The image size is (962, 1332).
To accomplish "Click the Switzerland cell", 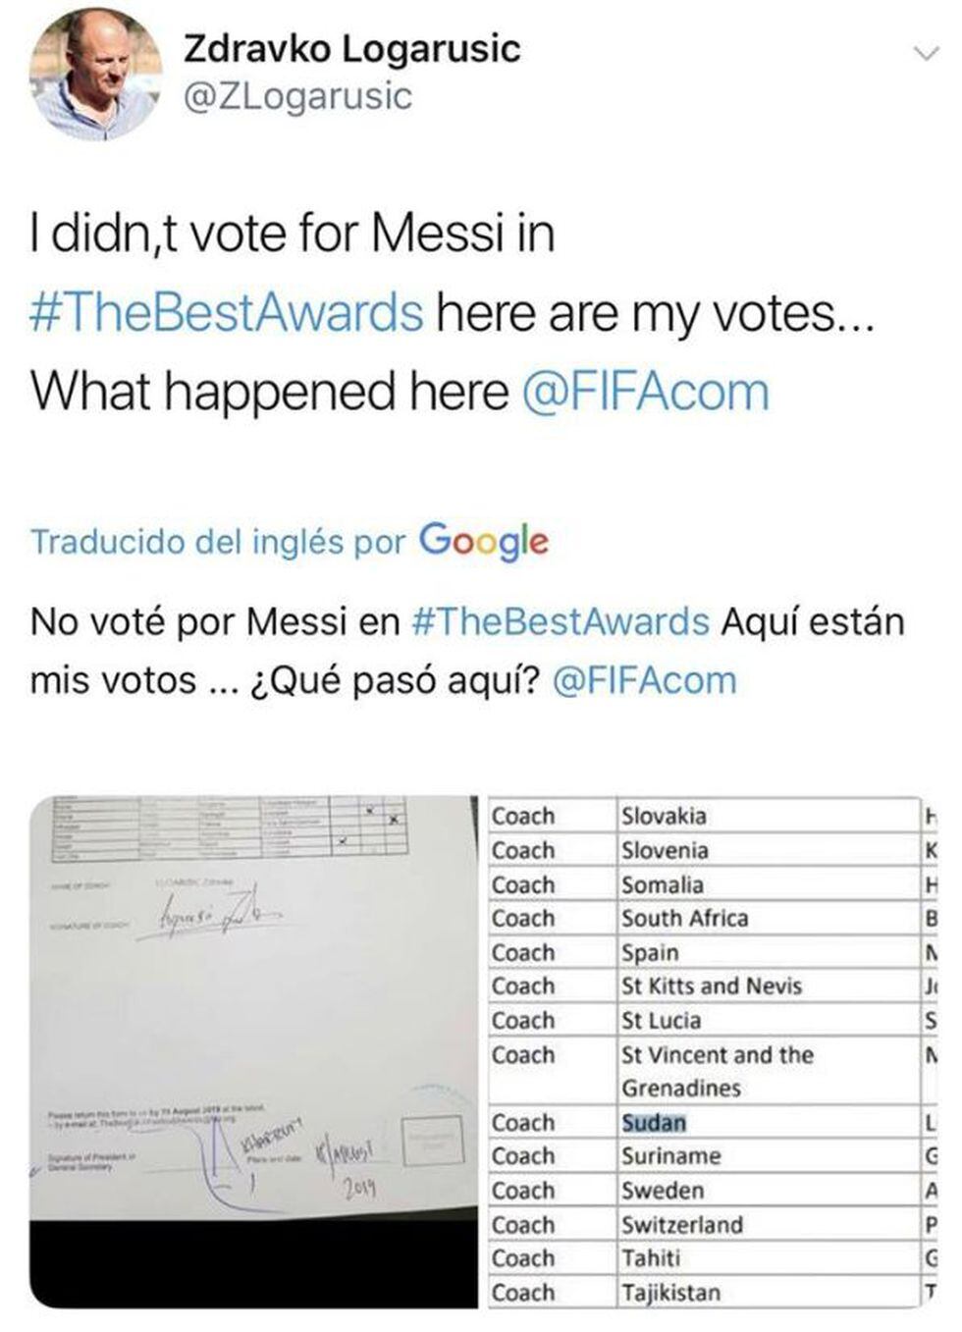I will click(681, 1225).
